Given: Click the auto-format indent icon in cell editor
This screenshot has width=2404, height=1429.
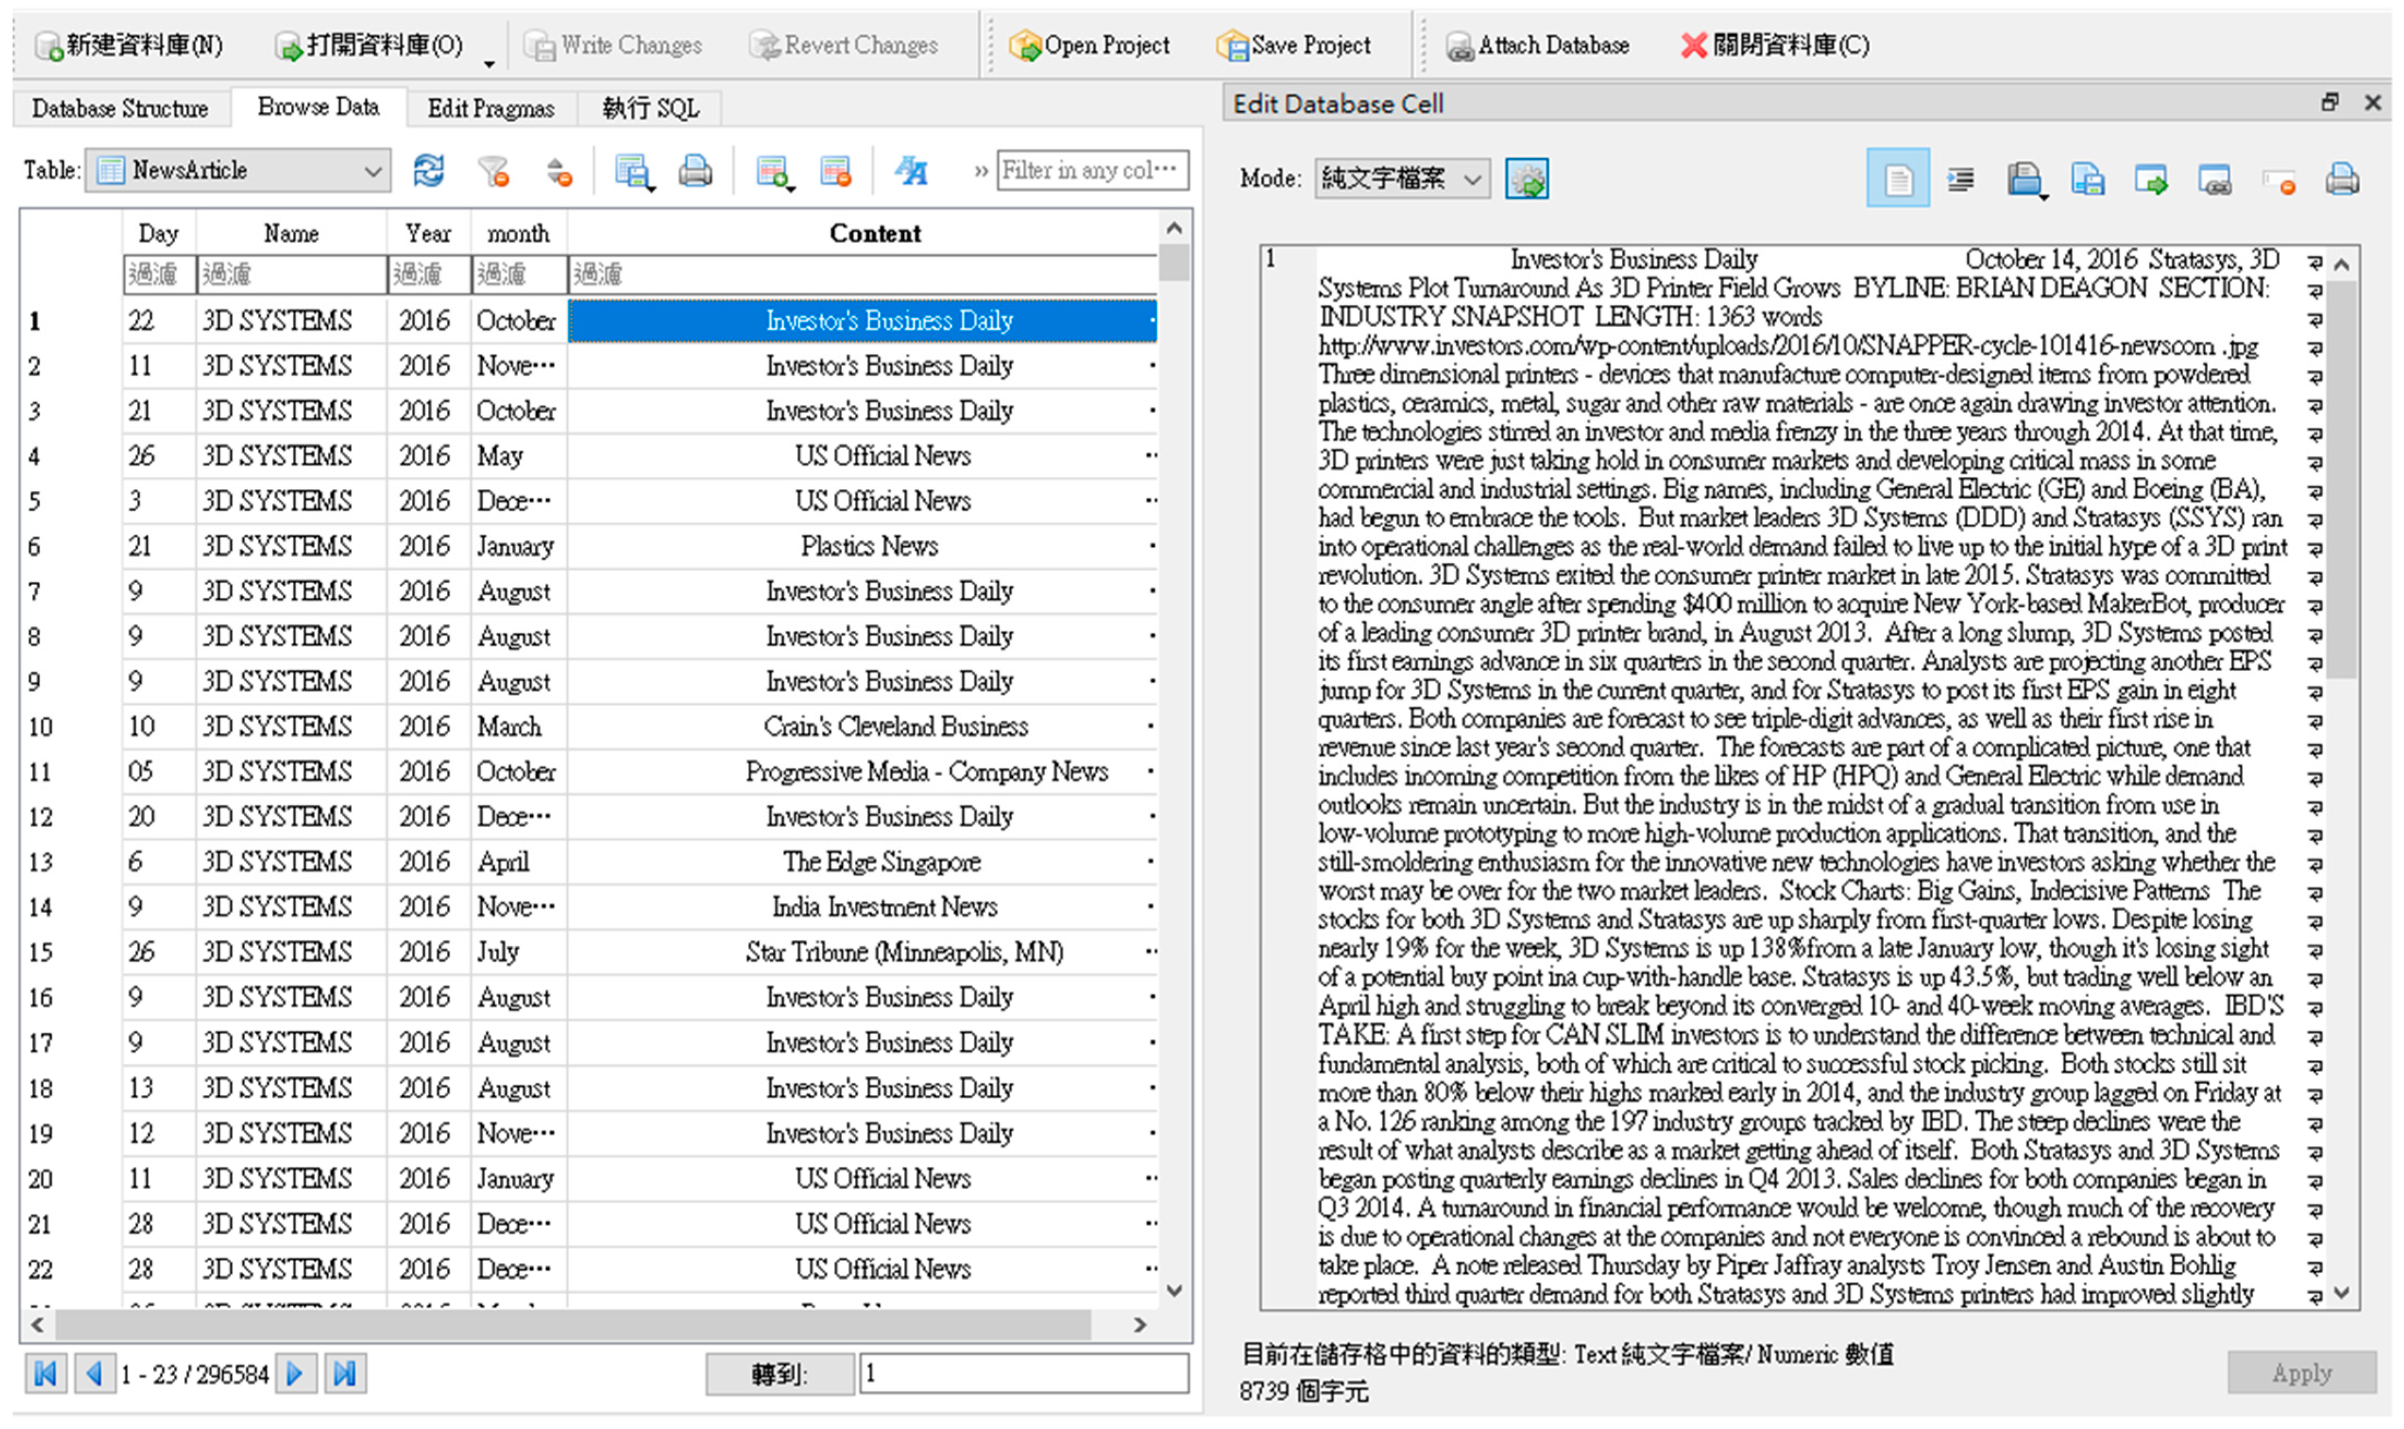Looking at the screenshot, I should click(x=1960, y=179).
